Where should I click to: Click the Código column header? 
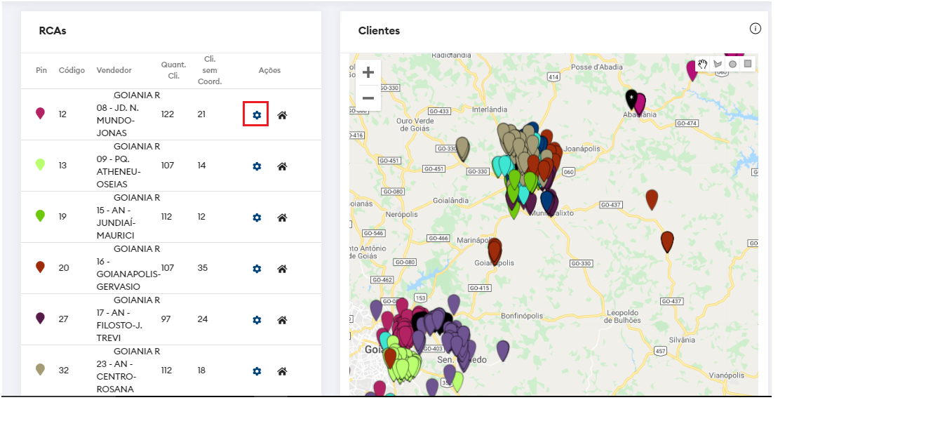click(x=72, y=70)
